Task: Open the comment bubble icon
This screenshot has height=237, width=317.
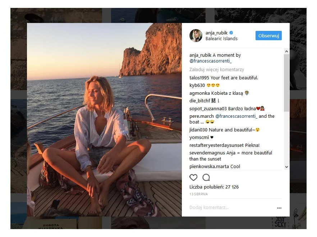Action: coord(206,177)
